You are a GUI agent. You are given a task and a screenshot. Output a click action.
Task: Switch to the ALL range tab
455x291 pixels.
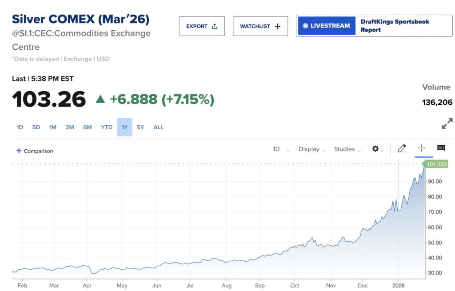pos(158,127)
